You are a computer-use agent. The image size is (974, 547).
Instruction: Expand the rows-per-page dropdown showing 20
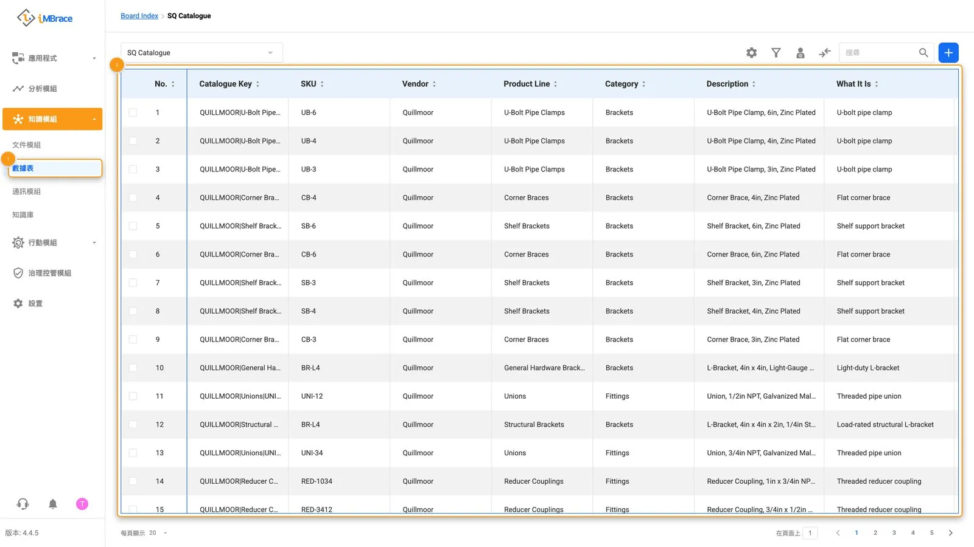pyautogui.click(x=157, y=533)
